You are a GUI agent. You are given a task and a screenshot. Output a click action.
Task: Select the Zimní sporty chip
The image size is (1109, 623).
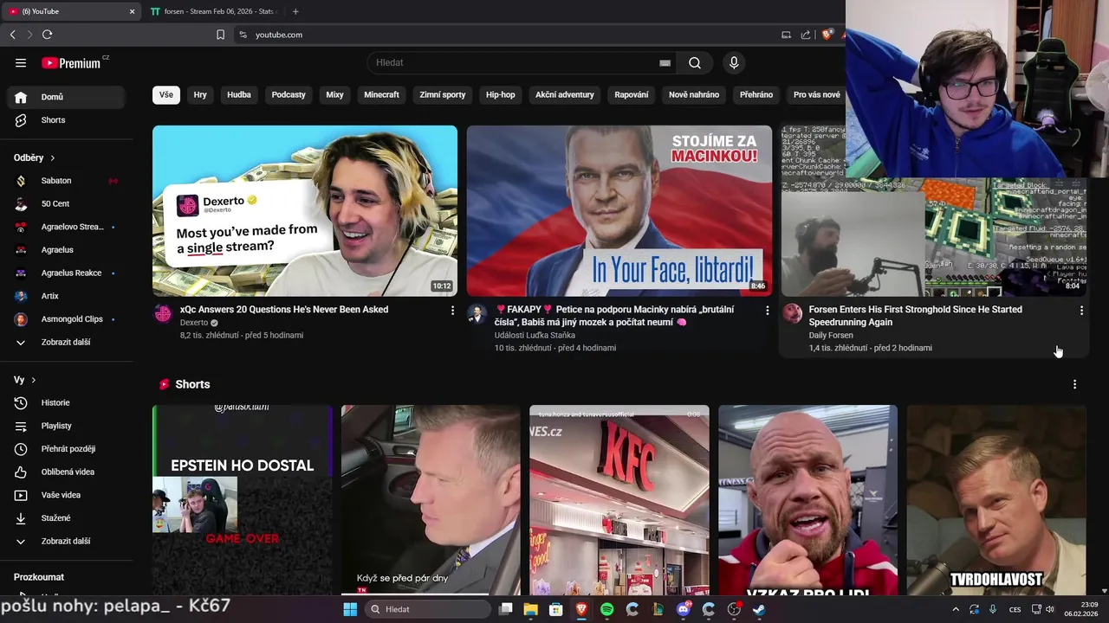(443, 94)
